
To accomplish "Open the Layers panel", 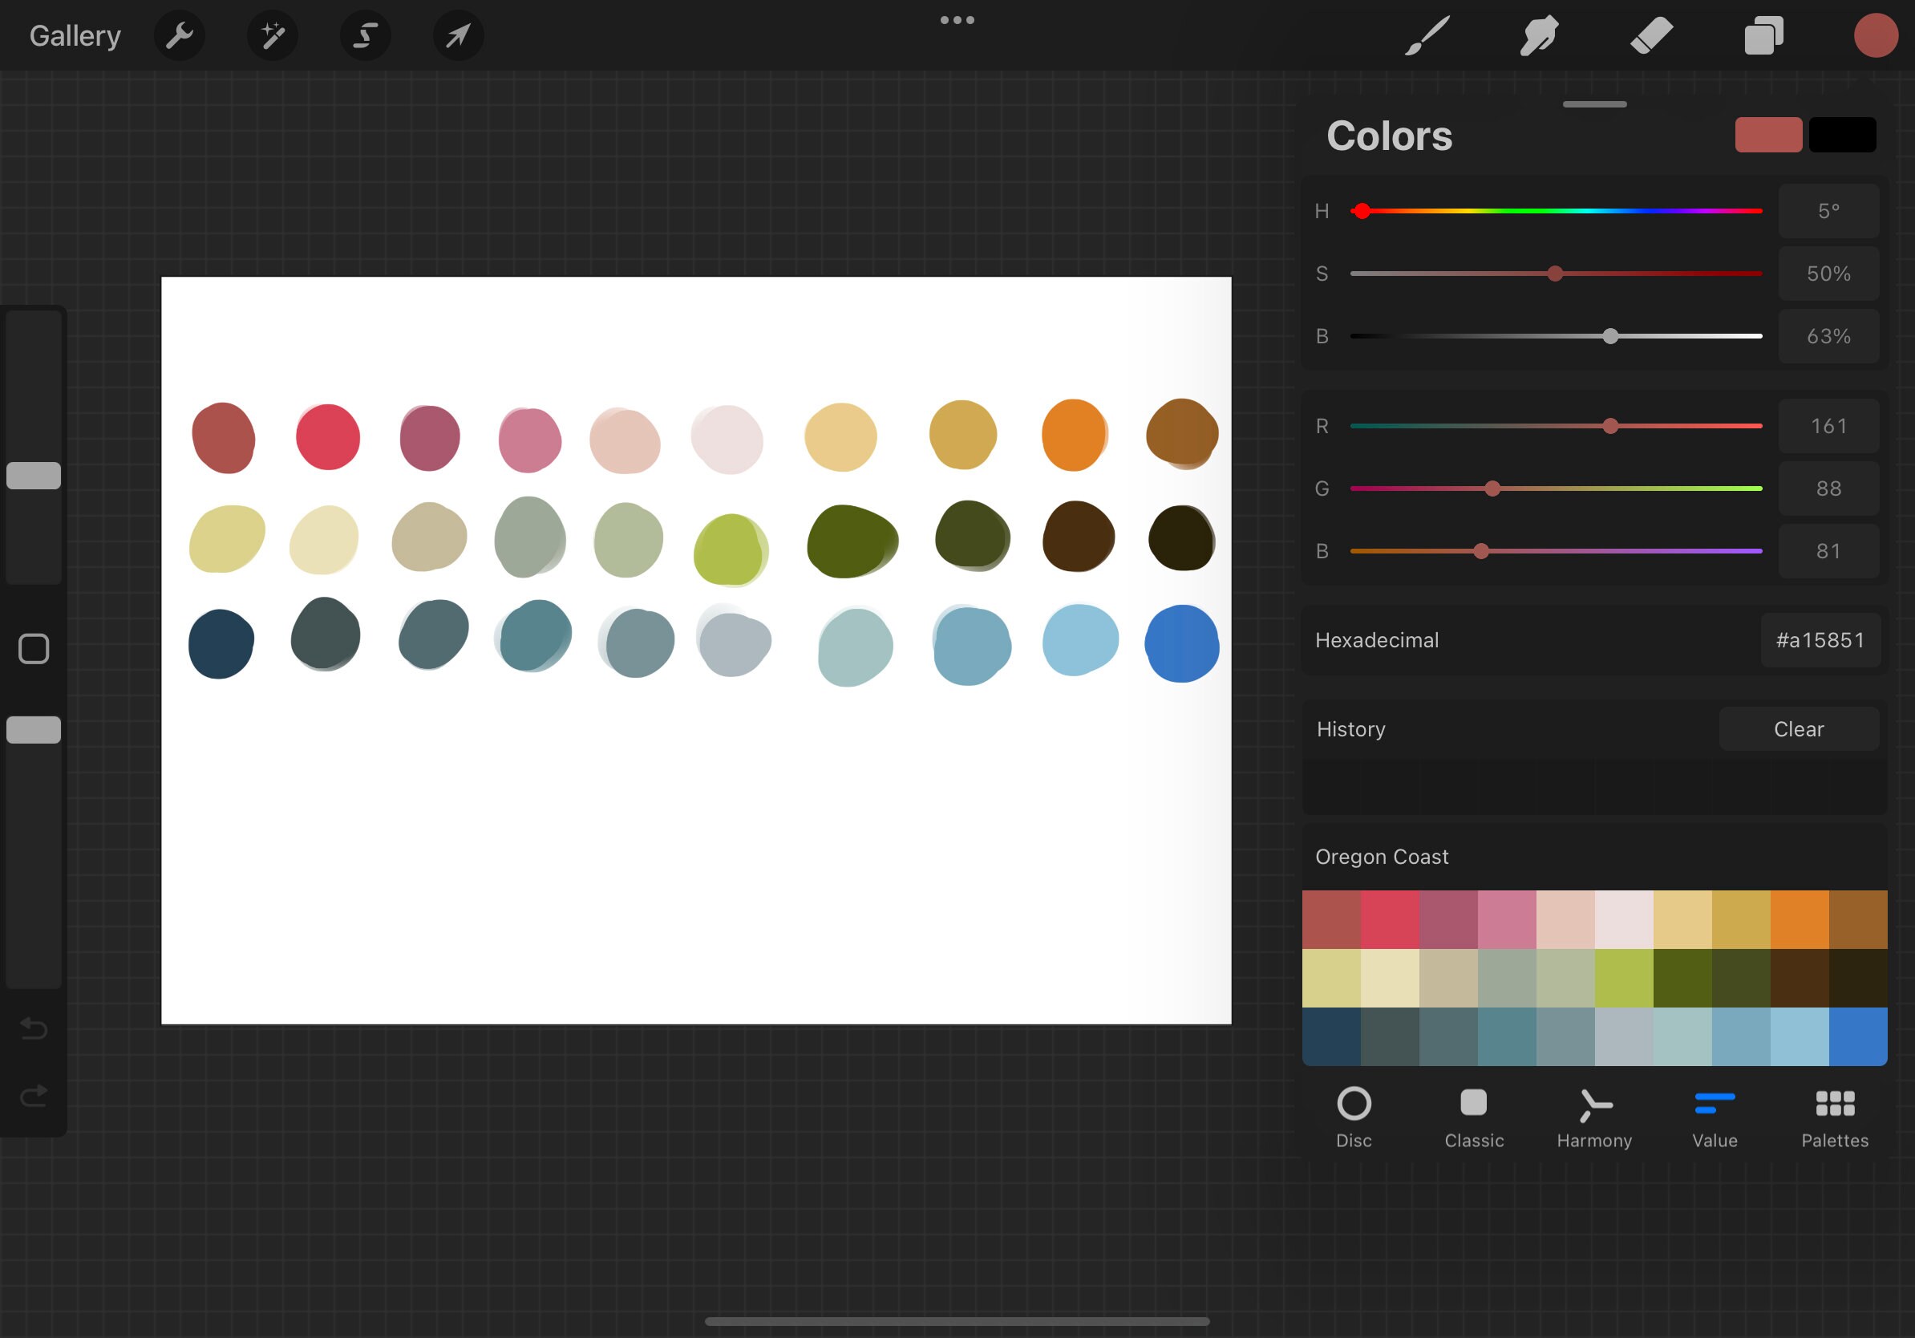I will tap(1763, 35).
